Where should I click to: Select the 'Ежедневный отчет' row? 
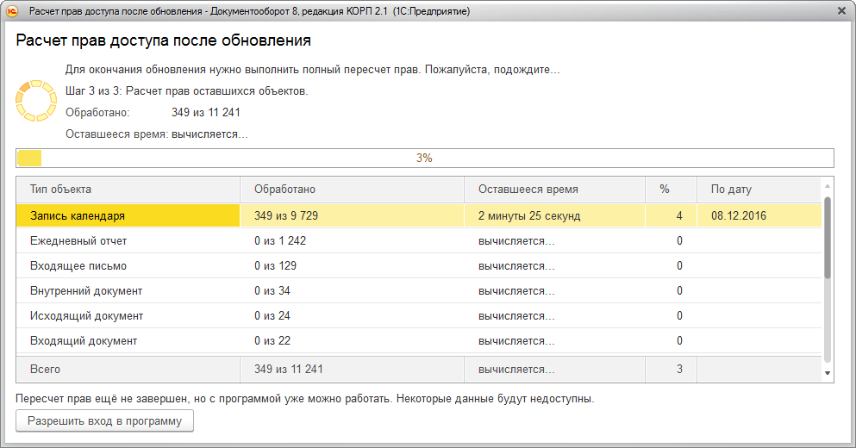[128, 241]
